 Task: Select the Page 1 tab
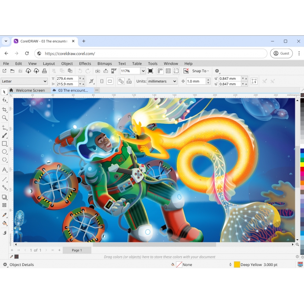click(x=77, y=250)
